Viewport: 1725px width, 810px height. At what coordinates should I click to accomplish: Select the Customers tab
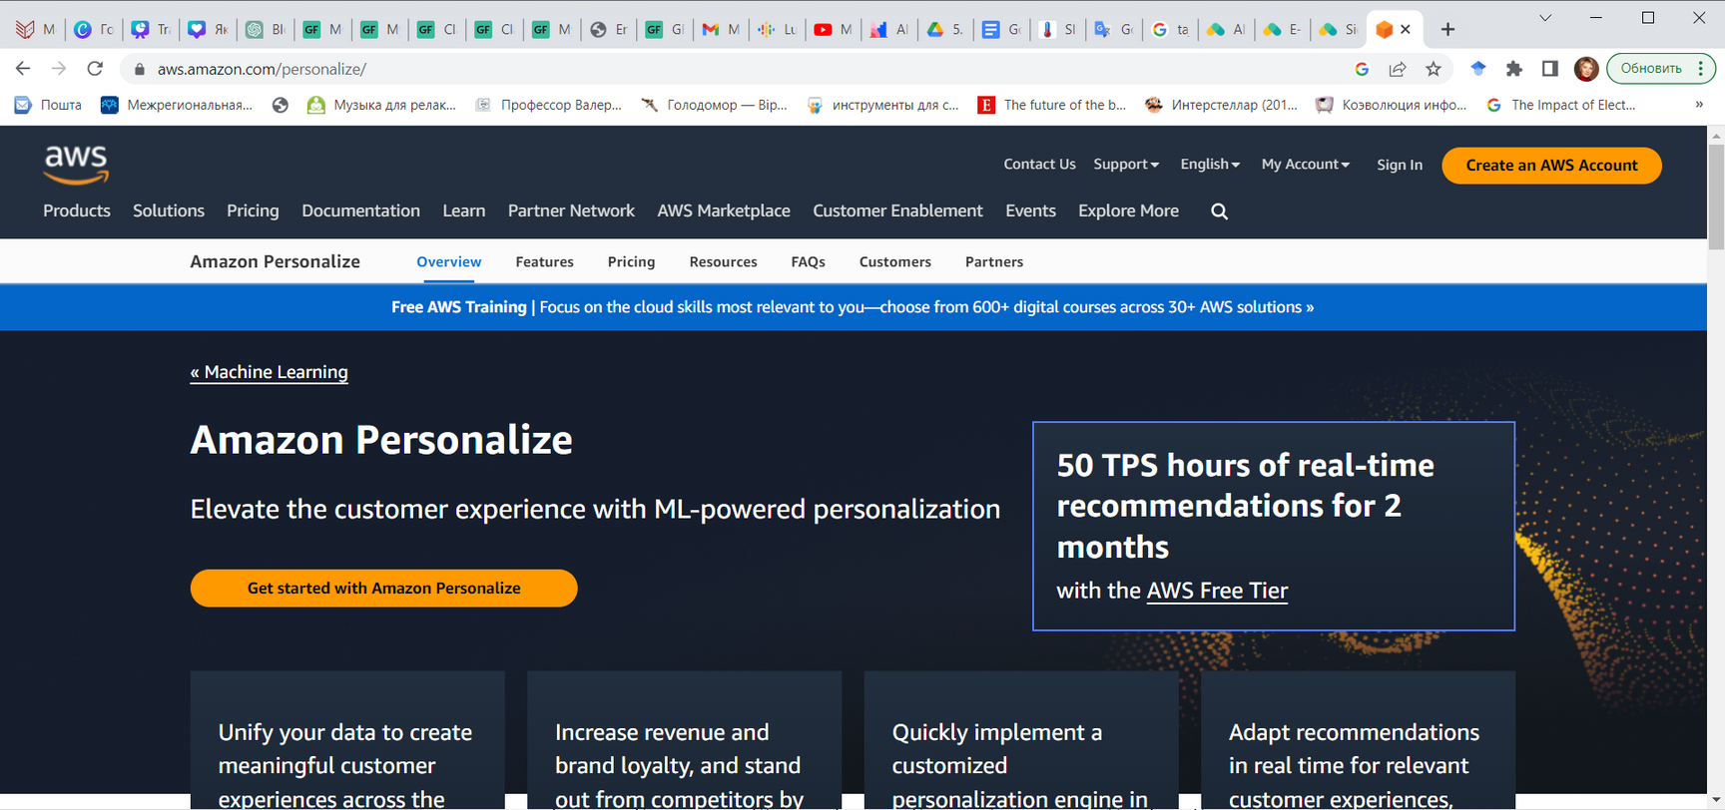click(x=895, y=262)
